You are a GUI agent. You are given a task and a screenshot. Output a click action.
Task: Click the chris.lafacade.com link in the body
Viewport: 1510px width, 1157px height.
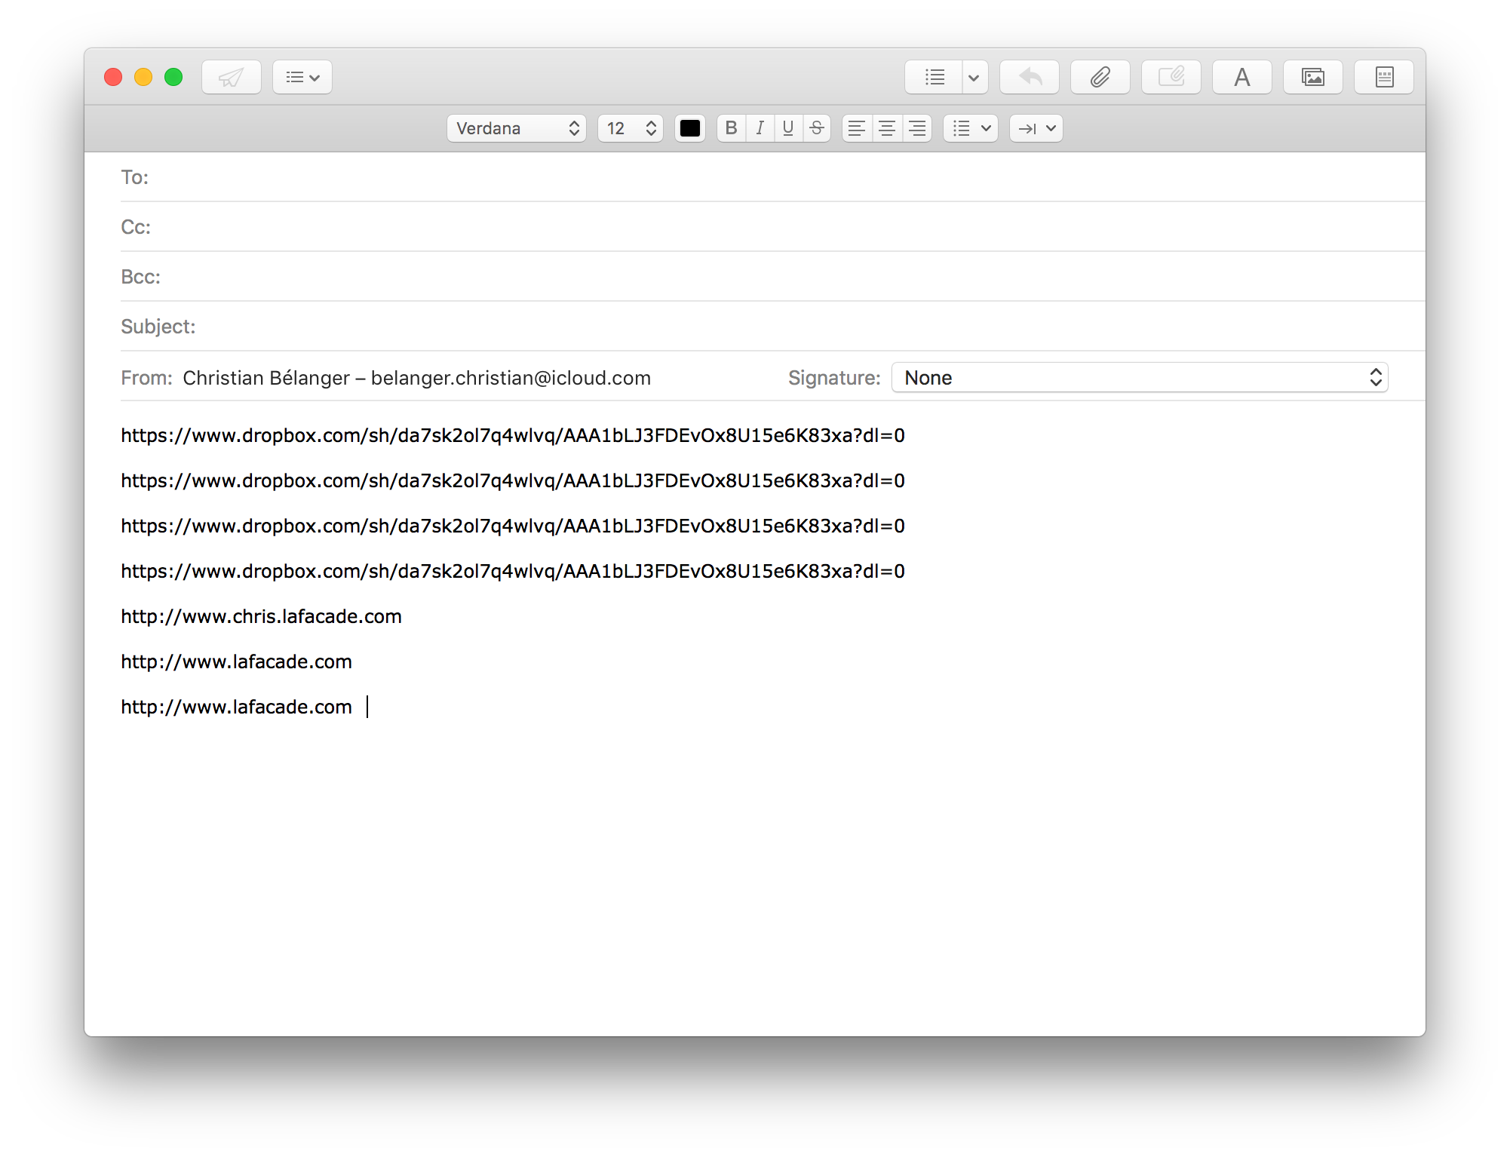point(261,616)
